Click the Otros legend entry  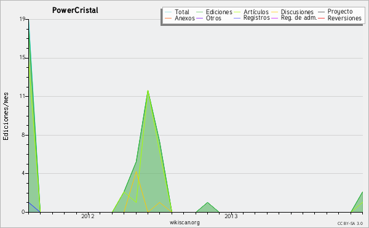(x=213, y=18)
